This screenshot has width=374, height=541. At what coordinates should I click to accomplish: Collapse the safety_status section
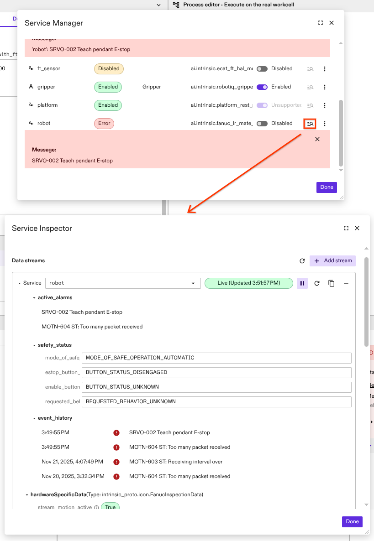(x=34, y=345)
